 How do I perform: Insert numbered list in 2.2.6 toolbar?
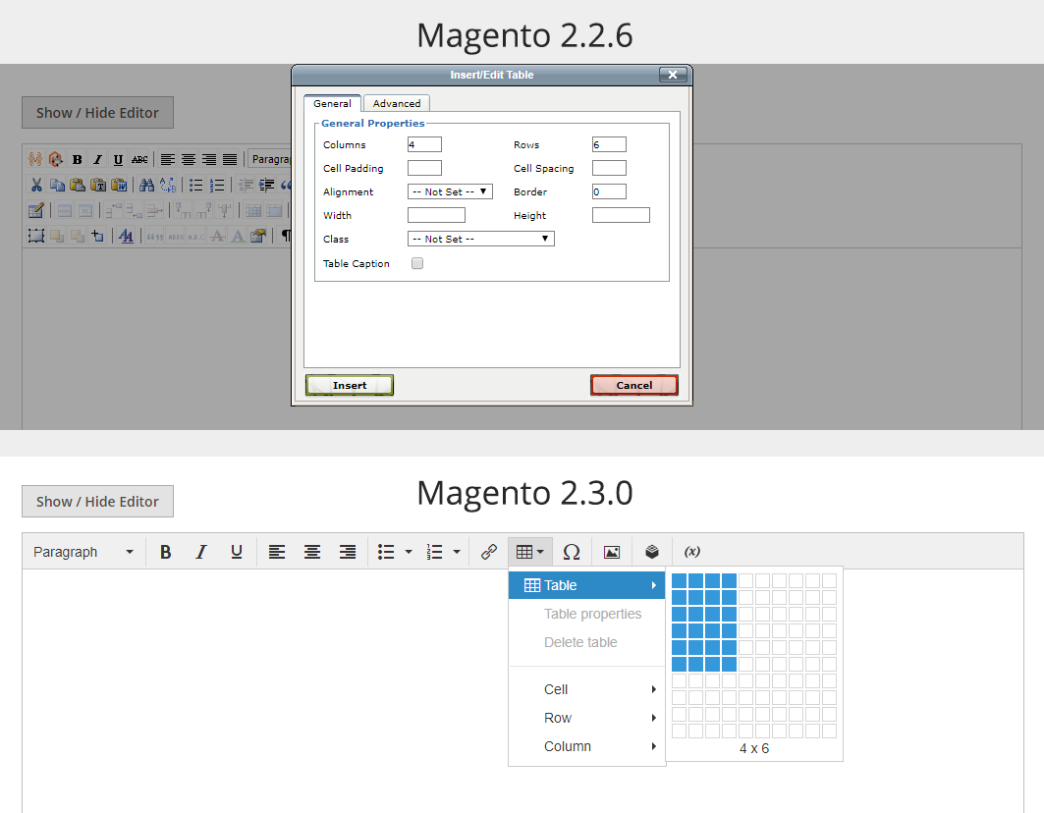[x=217, y=185]
